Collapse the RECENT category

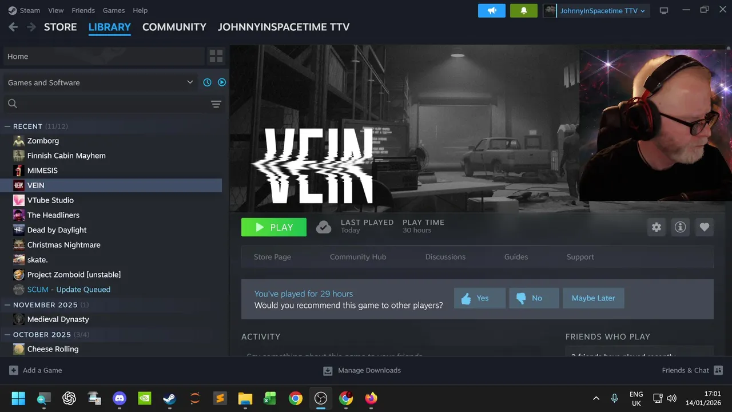click(x=7, y=126)
